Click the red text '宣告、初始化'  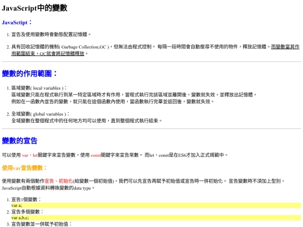click(x=59, y=181)
